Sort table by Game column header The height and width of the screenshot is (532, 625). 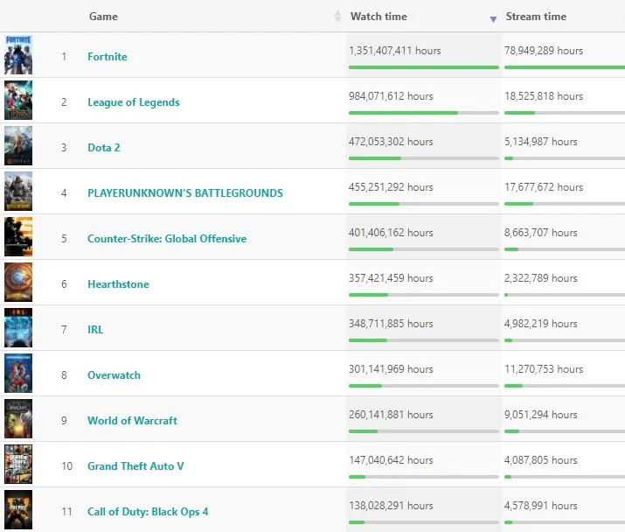pos(103,17)
